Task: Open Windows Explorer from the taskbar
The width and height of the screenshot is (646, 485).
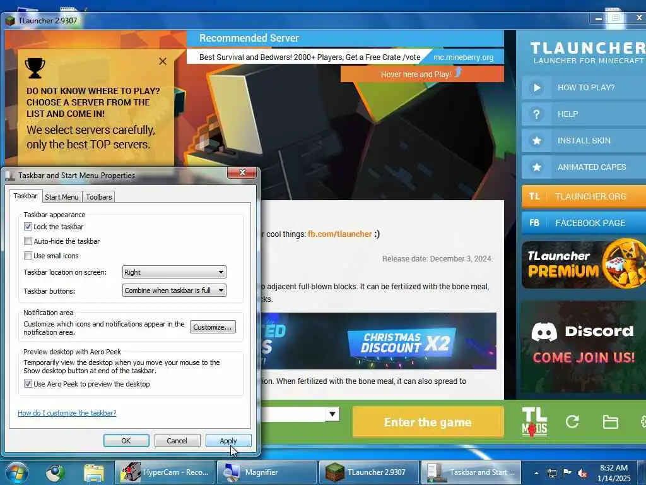Action: click(94, 472)
